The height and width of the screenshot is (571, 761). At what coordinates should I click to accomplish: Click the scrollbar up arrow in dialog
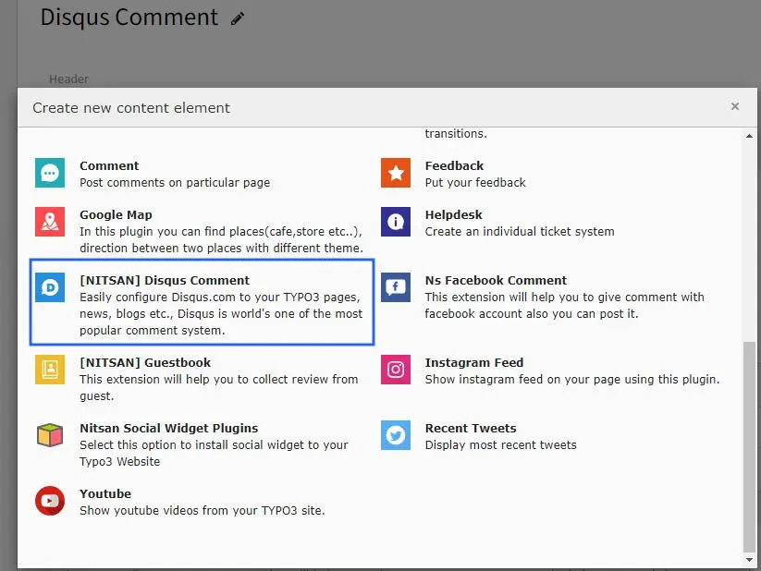[749, 136]
